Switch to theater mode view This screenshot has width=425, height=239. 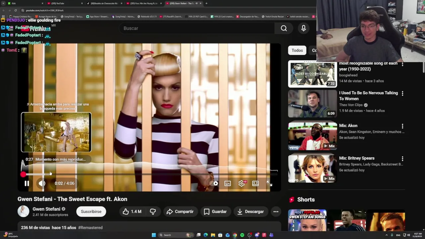tap(255, 183)
